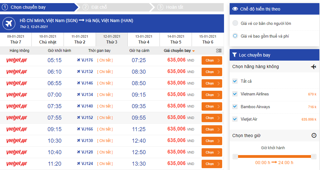Click the airplane icon beside Chọn hãng hàng không
The height and width of the screenshot is (170, 320).
pyautogui.click(x=313, y=67)
